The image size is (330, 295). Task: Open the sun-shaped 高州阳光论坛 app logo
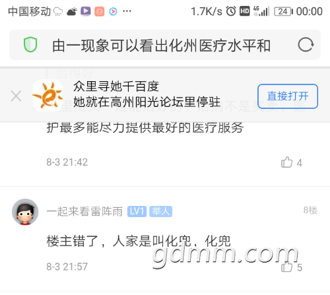(48, 96)
